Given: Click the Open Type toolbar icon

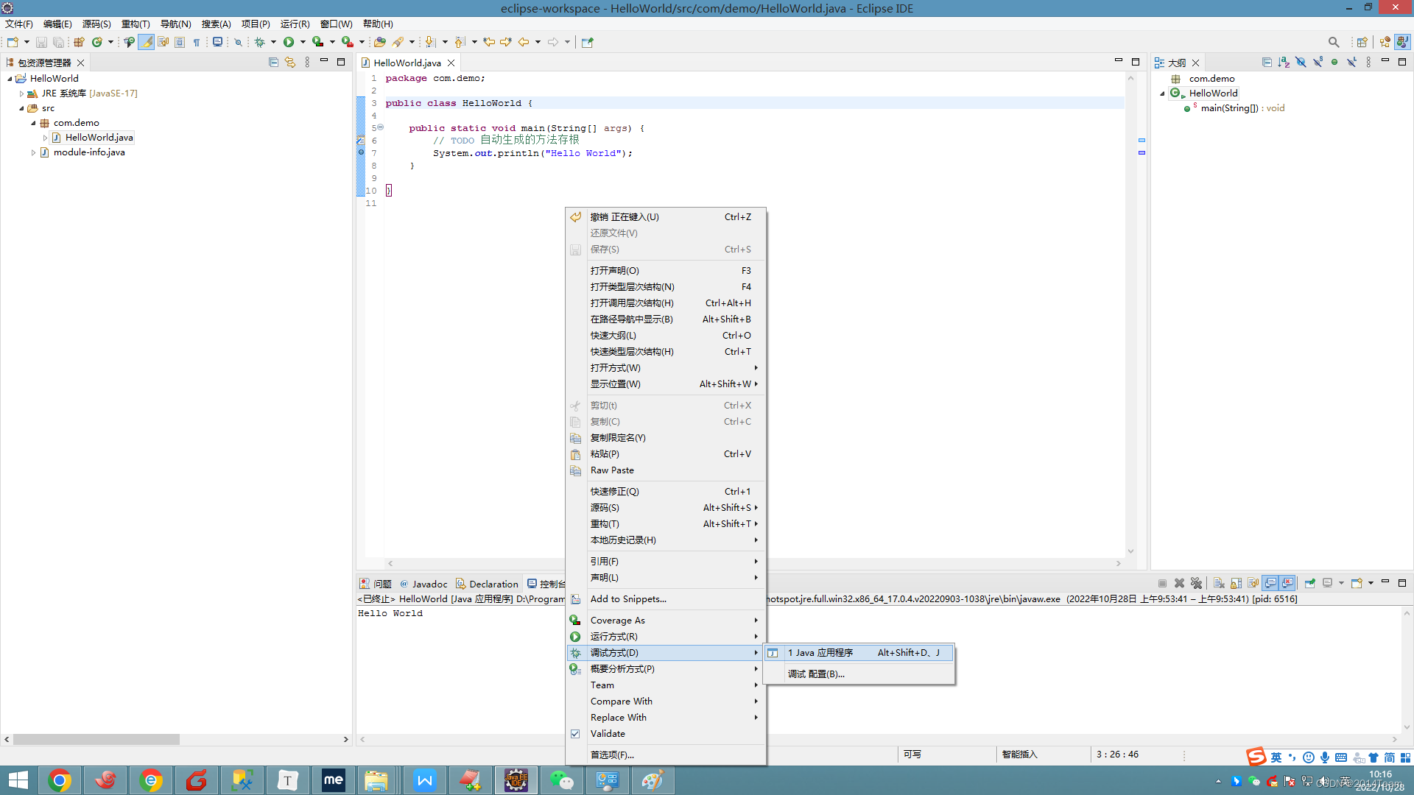Looking at the screenshot, I should coord(380,42).
